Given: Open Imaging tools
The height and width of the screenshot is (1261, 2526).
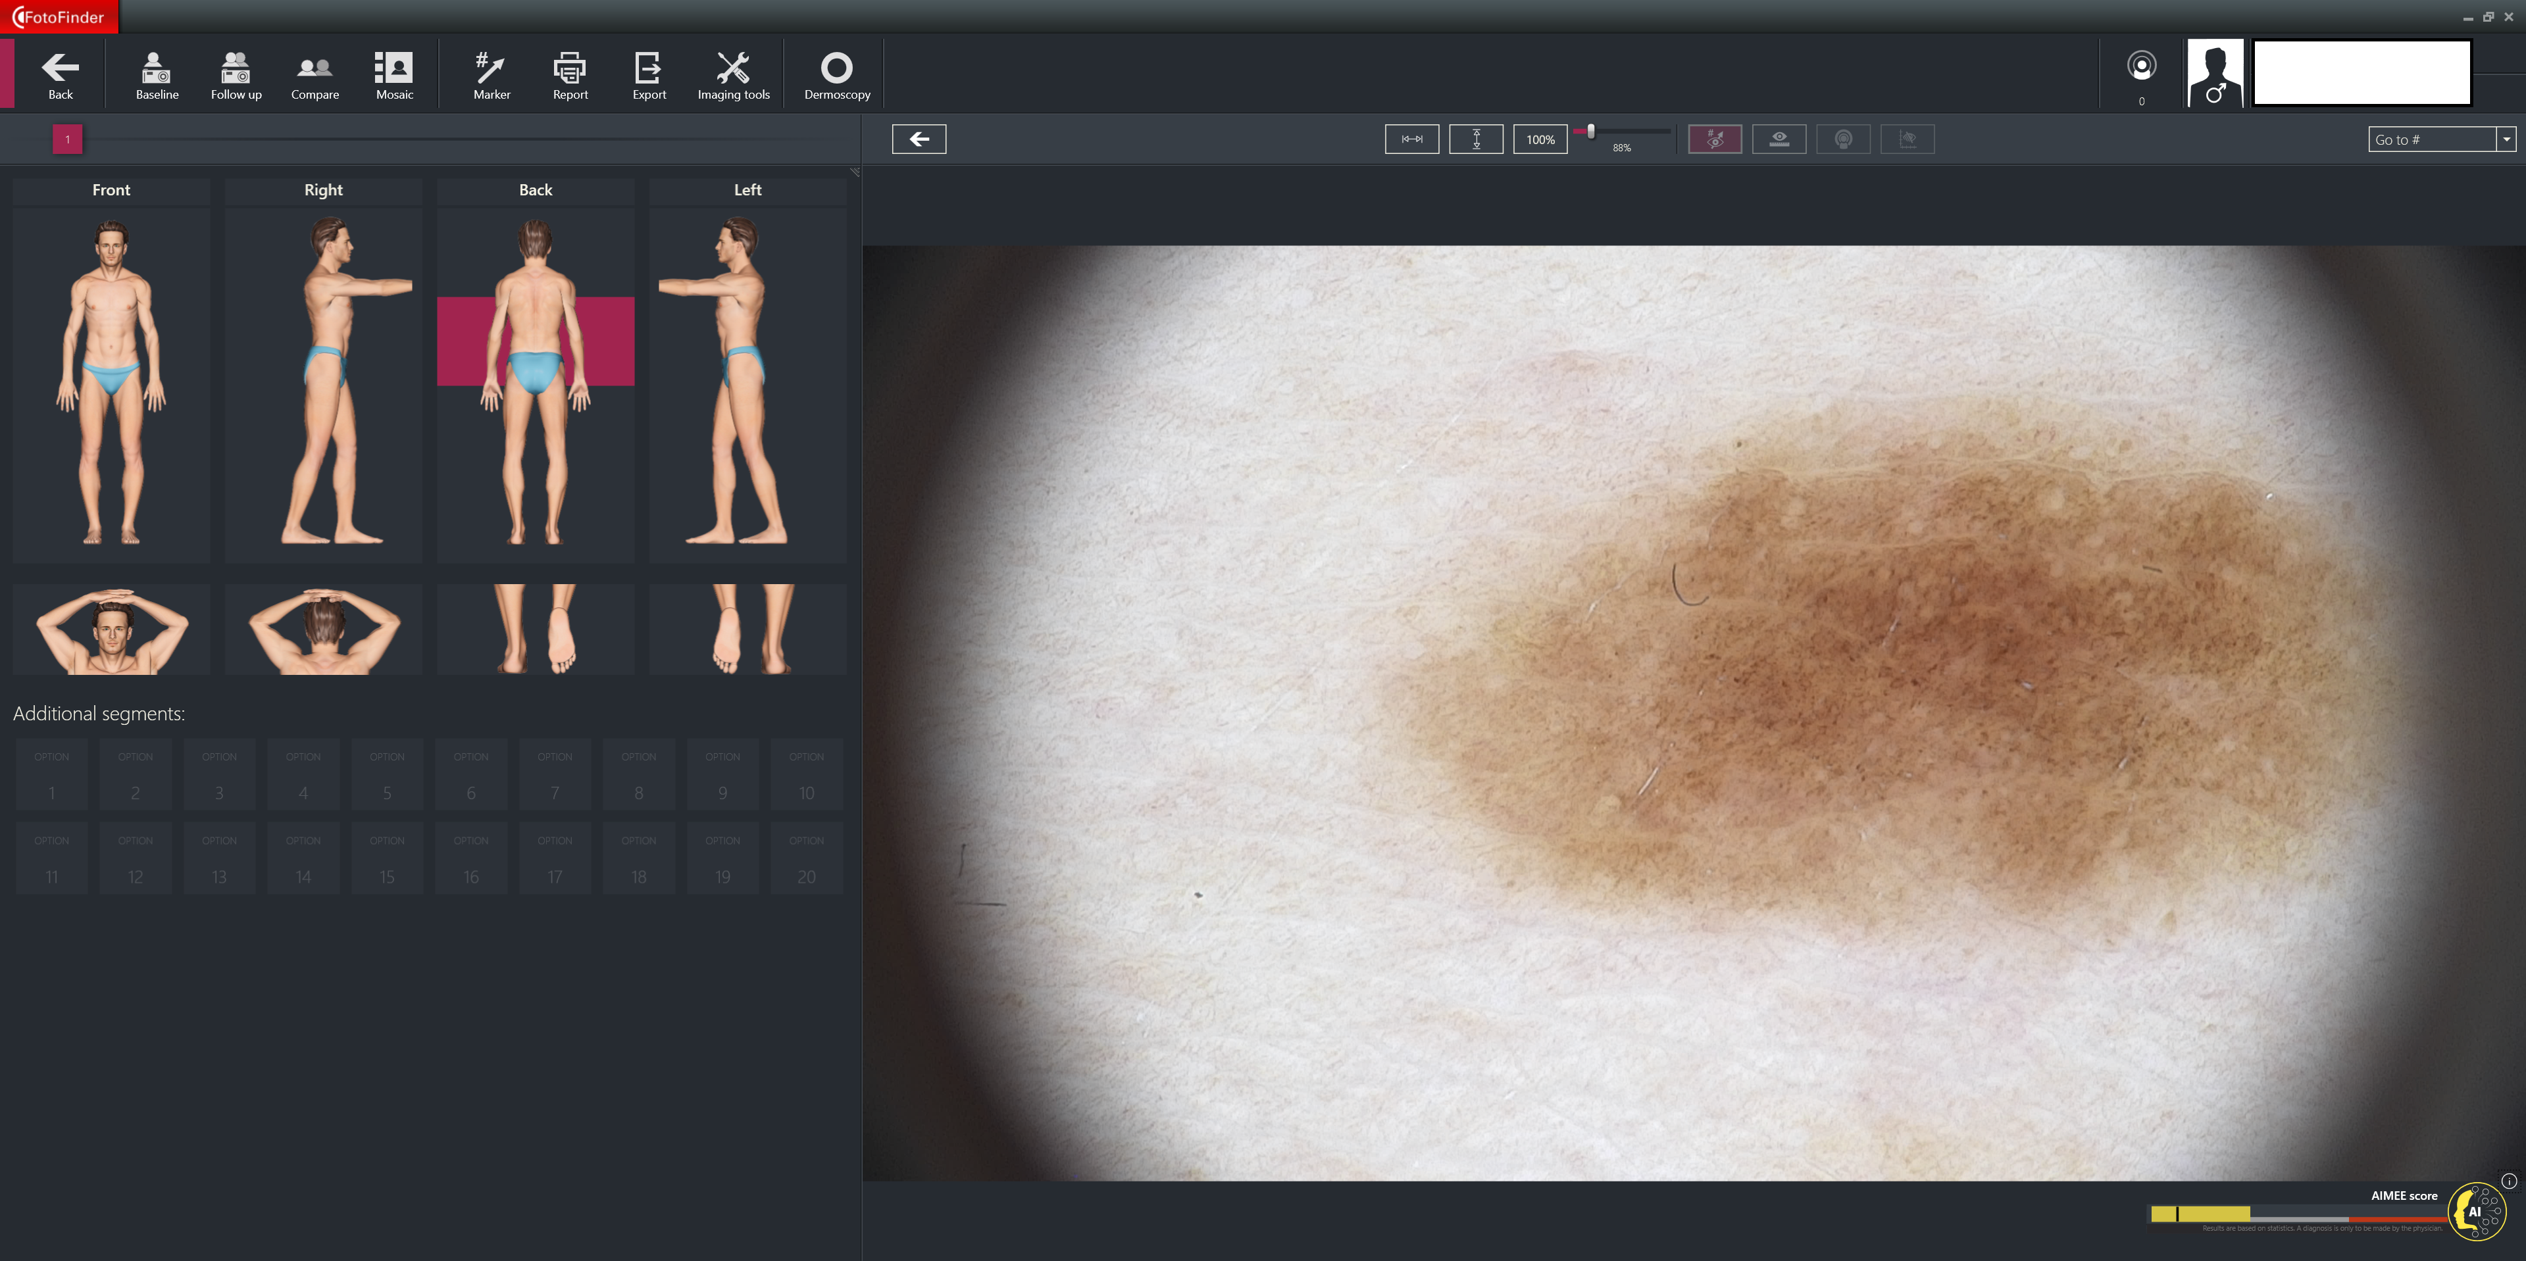Looking at the screenshot, I should point(734,74).
